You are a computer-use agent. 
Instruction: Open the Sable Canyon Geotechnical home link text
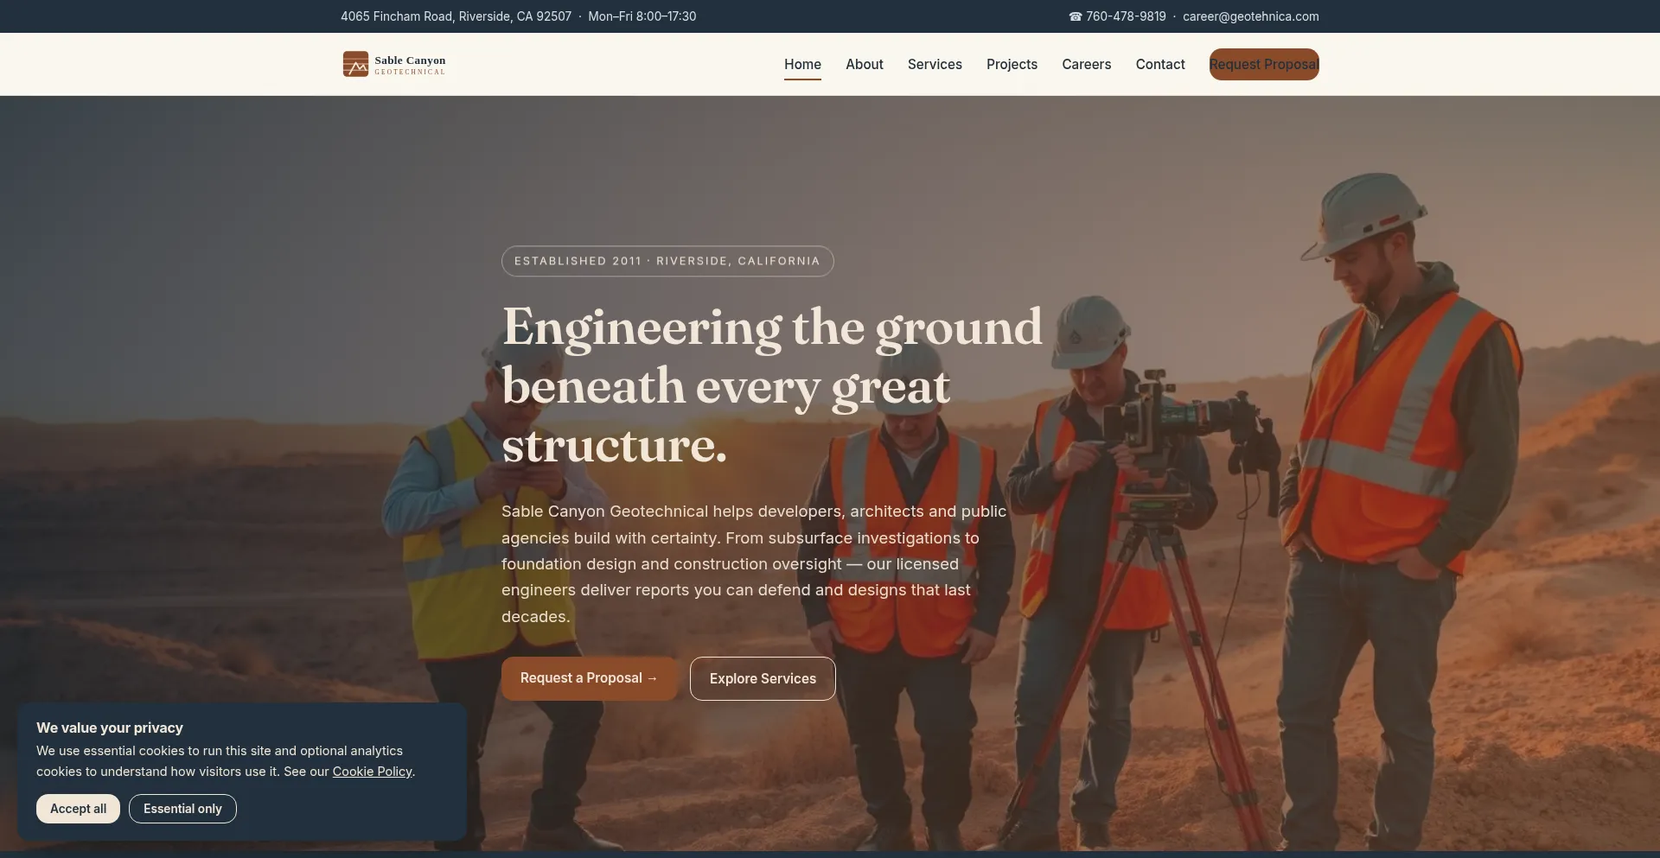410,65
